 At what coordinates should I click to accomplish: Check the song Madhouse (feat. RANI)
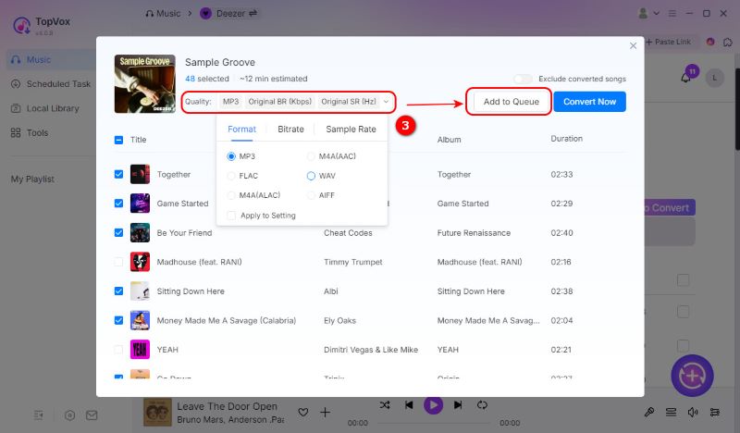pyautogui.click(x=119, y=262)
